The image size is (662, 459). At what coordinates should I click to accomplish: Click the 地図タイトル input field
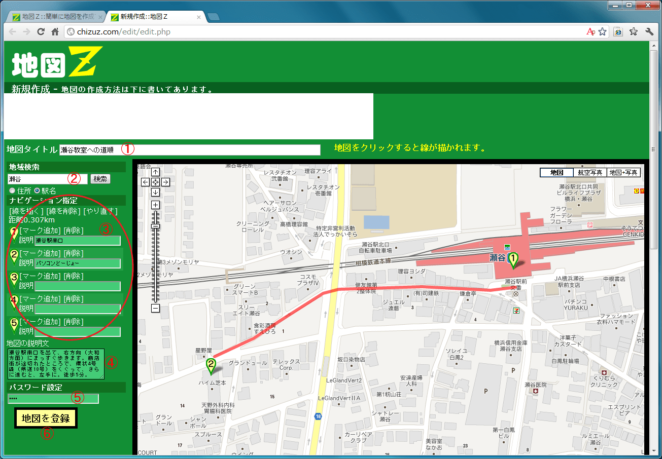(190, 150)
